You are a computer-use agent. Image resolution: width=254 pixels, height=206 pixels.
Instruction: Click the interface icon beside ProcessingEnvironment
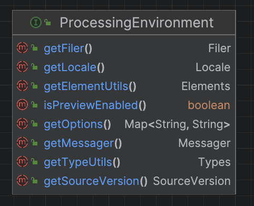tap(36, 23)
